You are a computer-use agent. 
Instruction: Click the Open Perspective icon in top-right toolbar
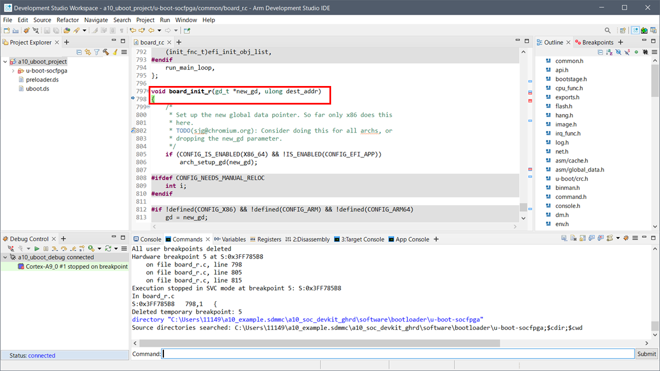[x=623, y=30]
